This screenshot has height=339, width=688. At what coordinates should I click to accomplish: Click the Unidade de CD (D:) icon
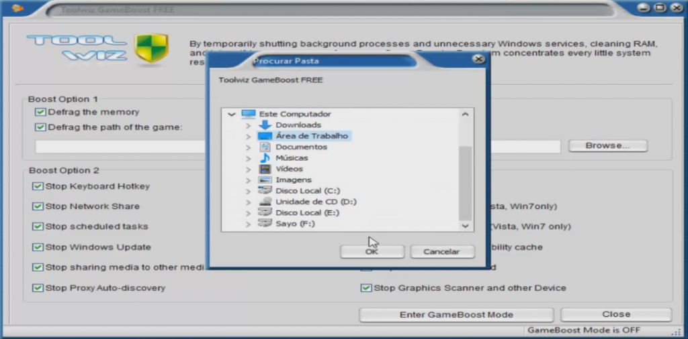point(265,202)
